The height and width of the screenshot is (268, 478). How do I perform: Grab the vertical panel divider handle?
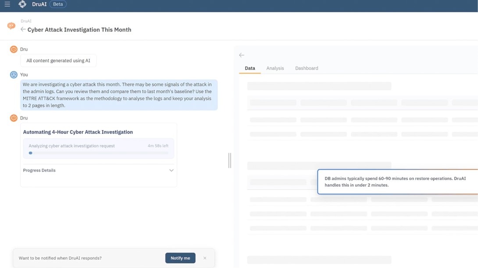pos(230,161)
